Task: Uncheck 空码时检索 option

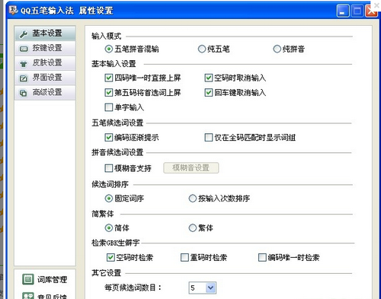Action: coord(110,258)
